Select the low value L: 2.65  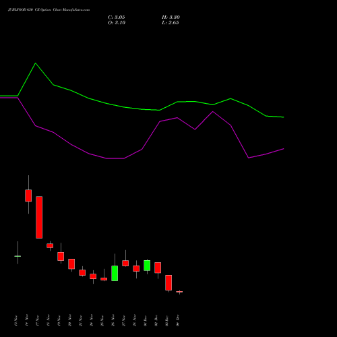point(170,23)
